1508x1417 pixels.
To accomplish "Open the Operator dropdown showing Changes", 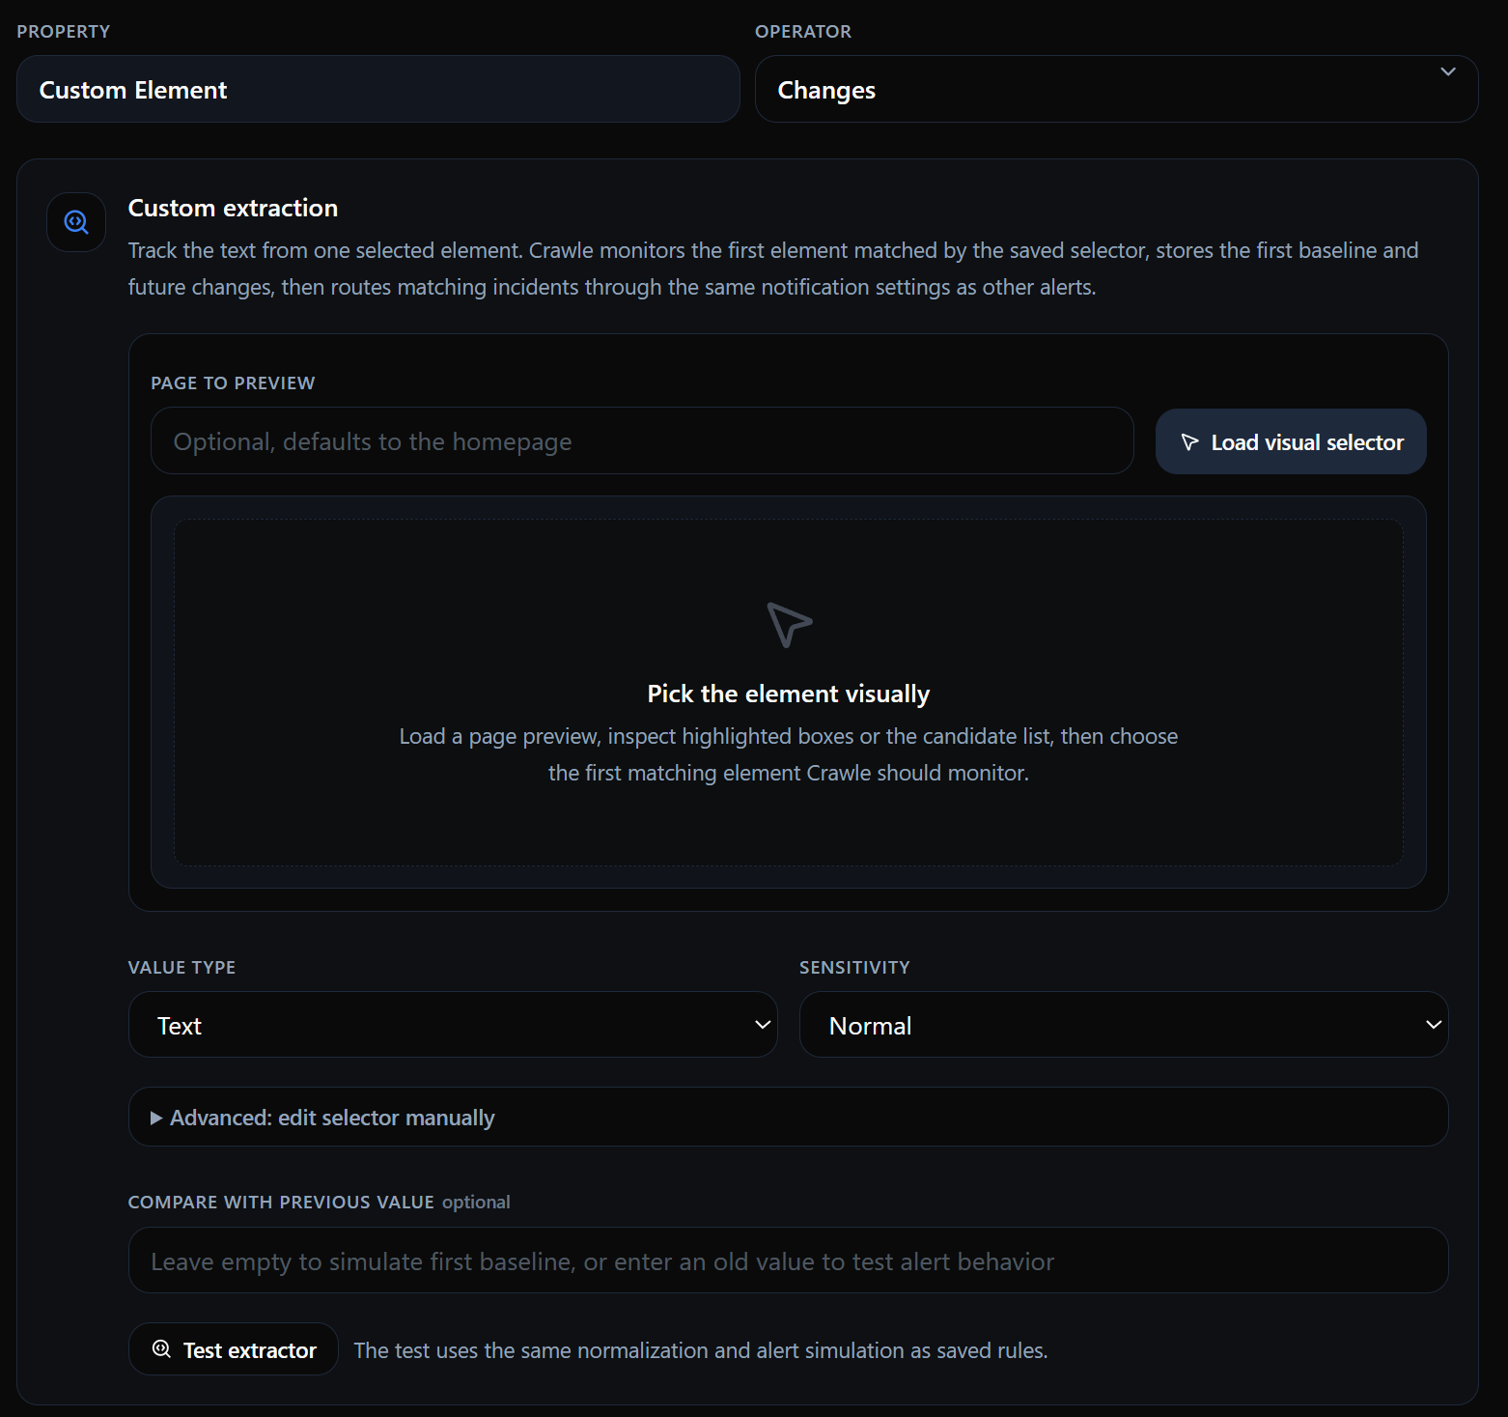I will tap(1116, 89).
